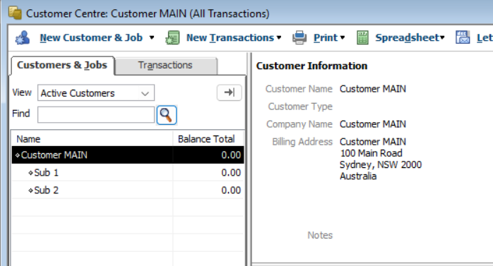
Task: Click the Notes label
Action: 320,235
